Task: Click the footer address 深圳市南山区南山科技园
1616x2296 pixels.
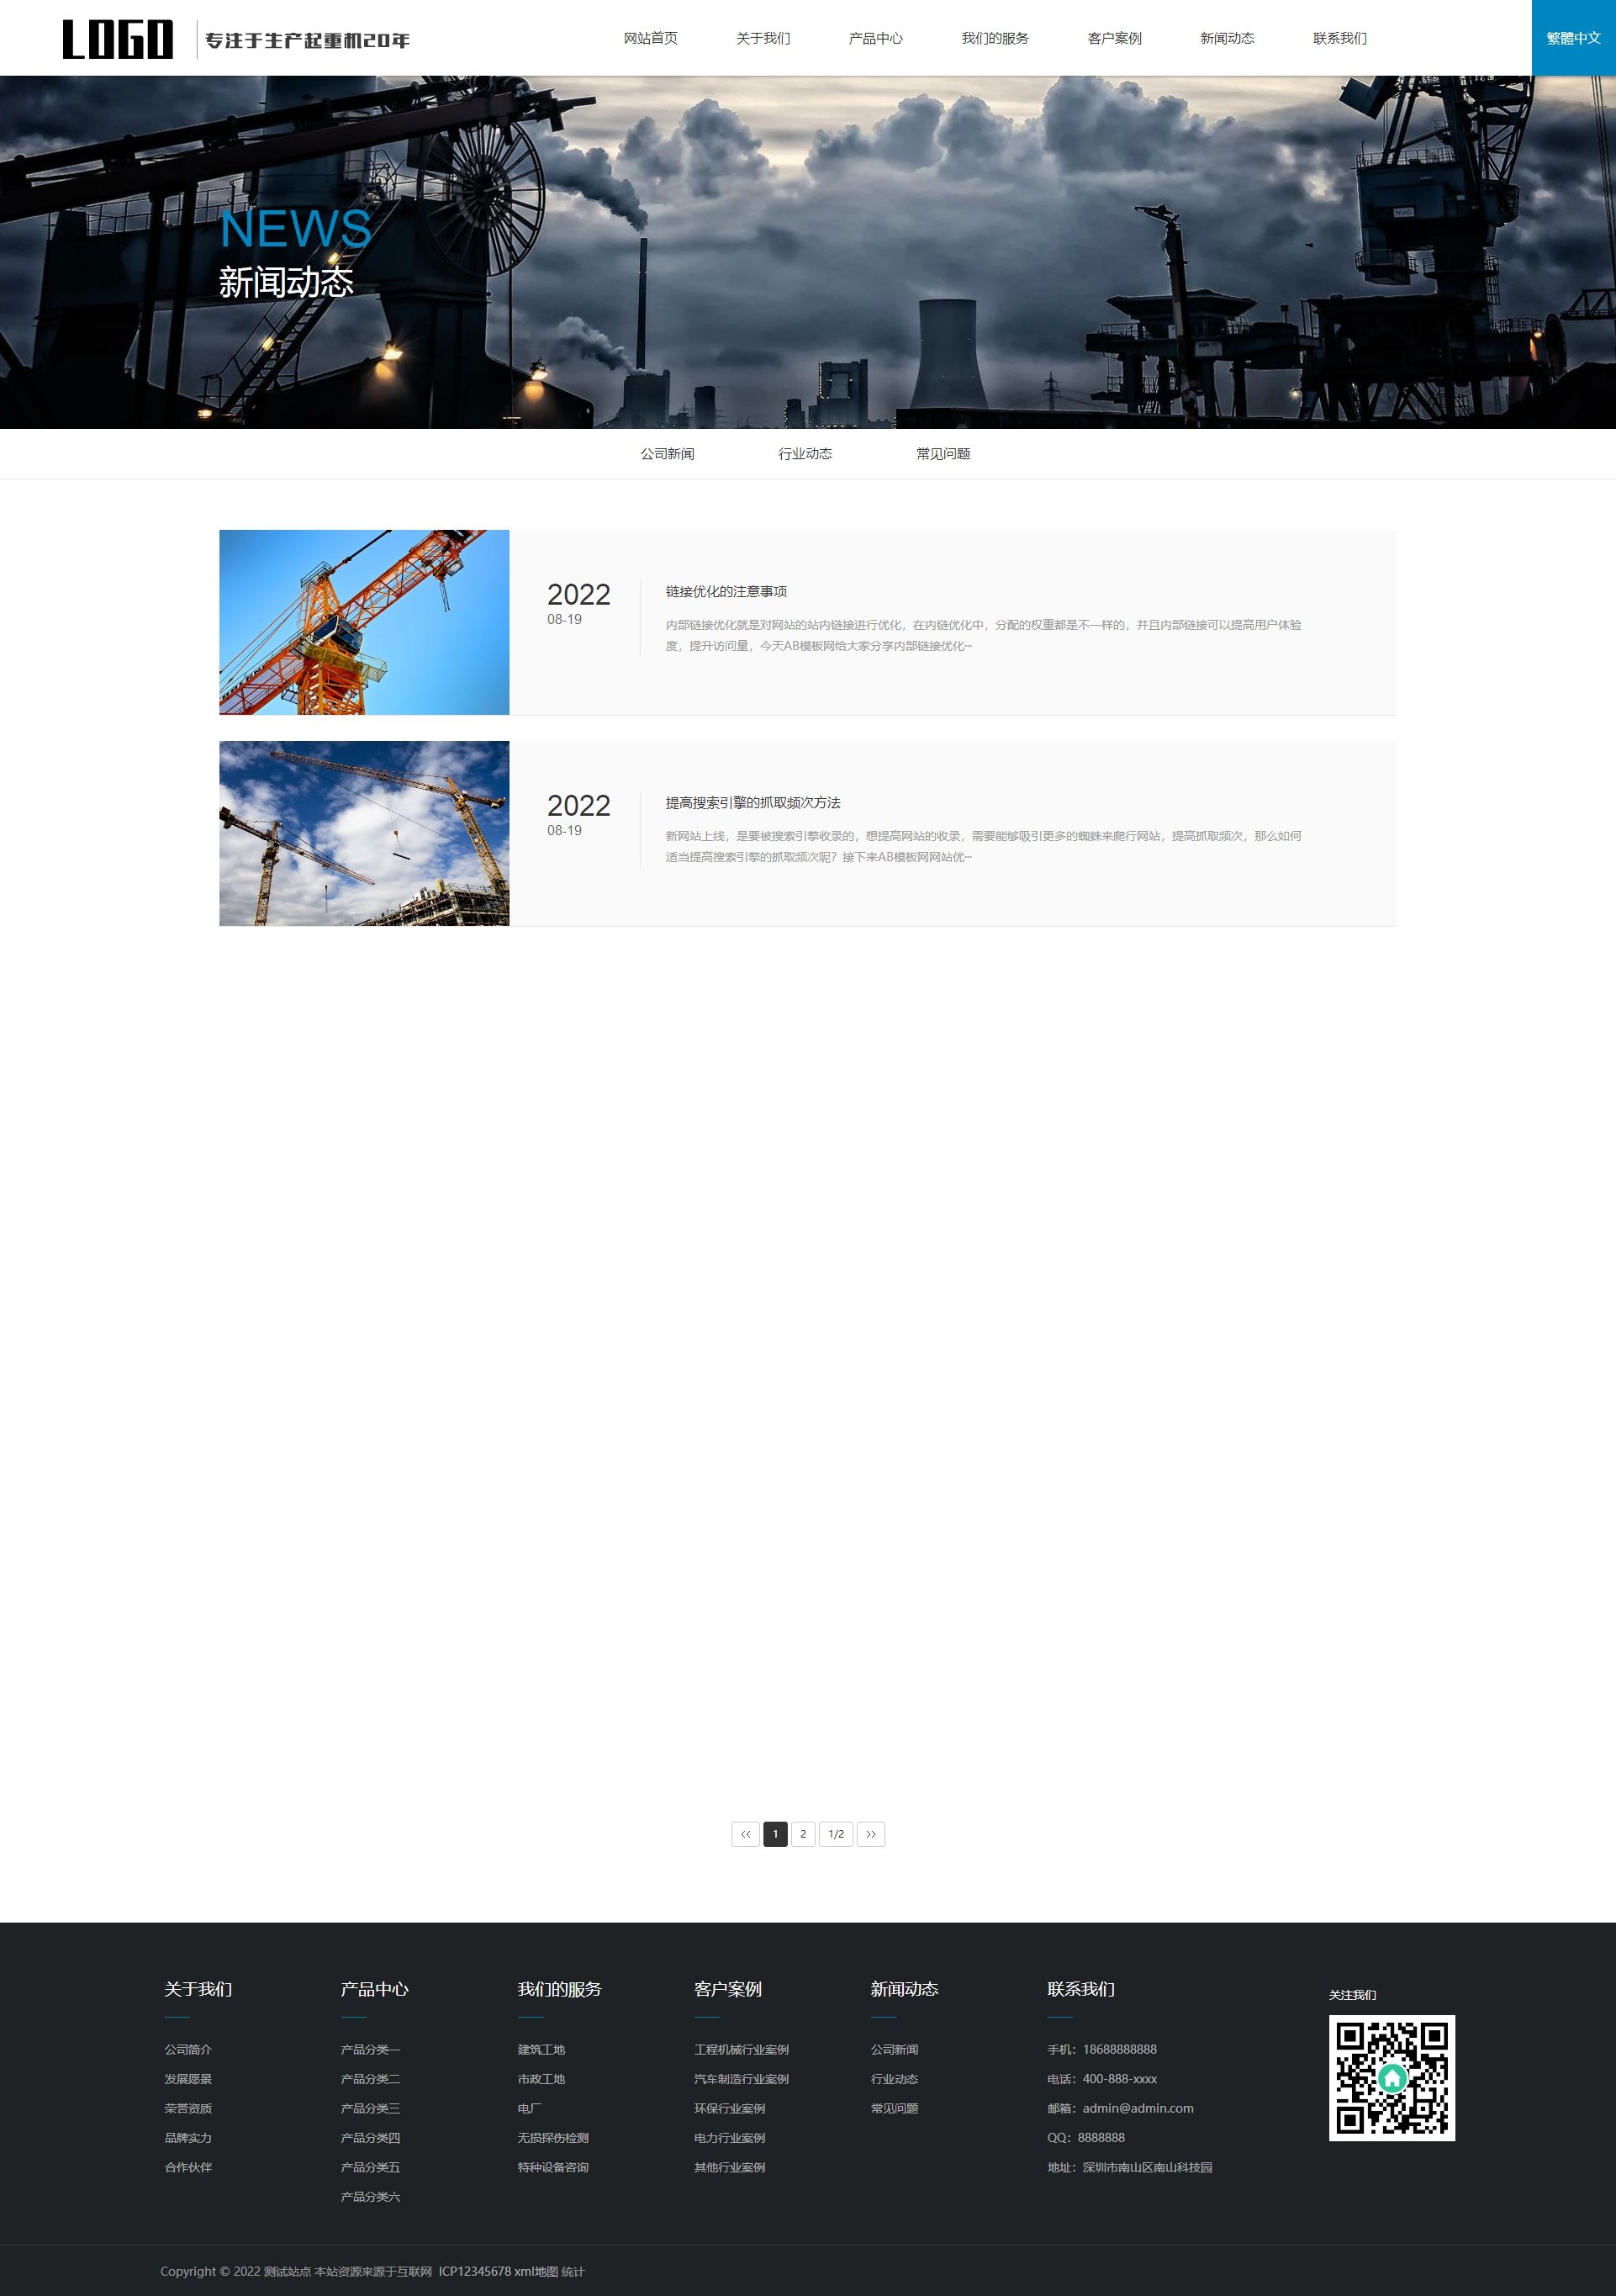Action: [x=1147, y=2167]
